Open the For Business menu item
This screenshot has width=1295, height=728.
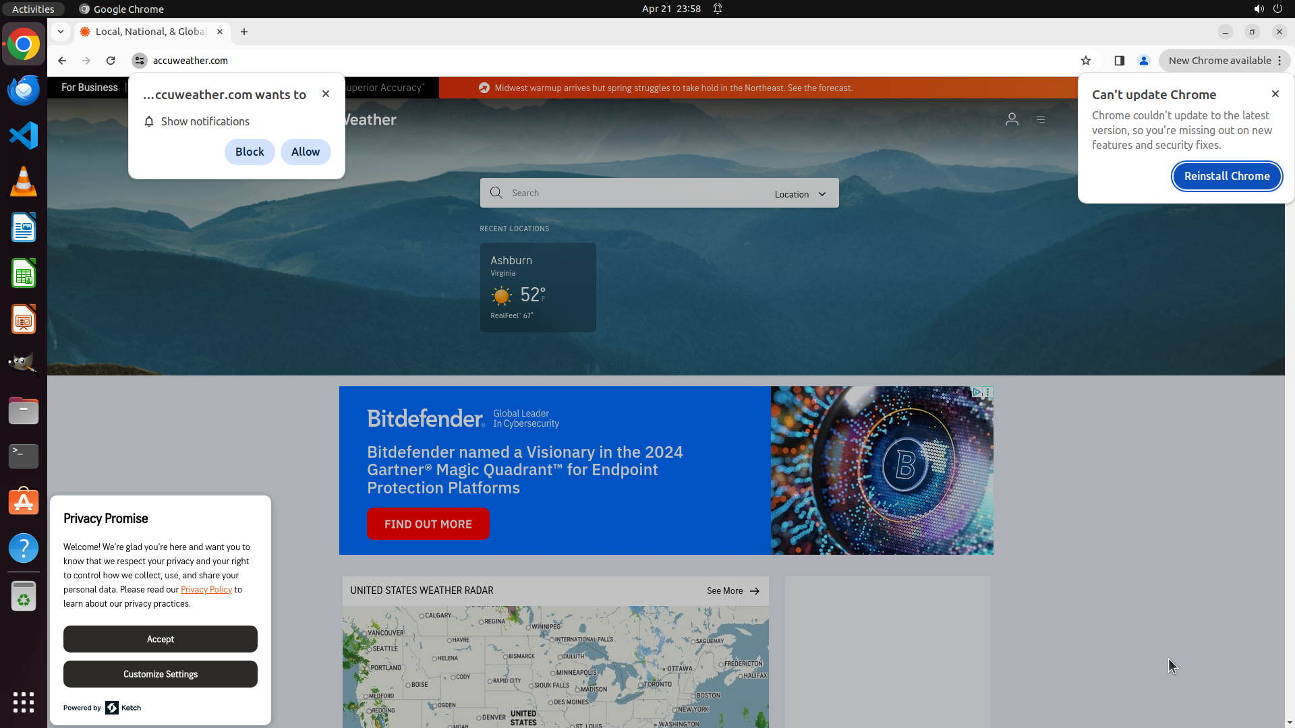90,88
